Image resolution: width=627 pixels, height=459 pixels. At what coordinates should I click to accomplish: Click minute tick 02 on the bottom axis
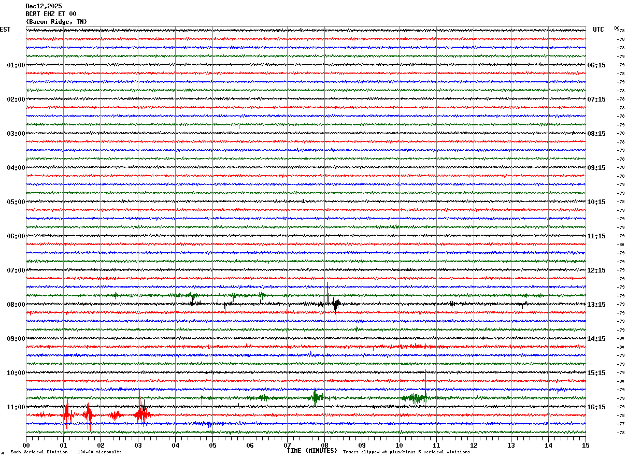[101, 445]
